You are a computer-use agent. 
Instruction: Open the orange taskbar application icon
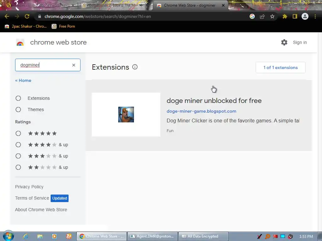[x=69, y=236]
